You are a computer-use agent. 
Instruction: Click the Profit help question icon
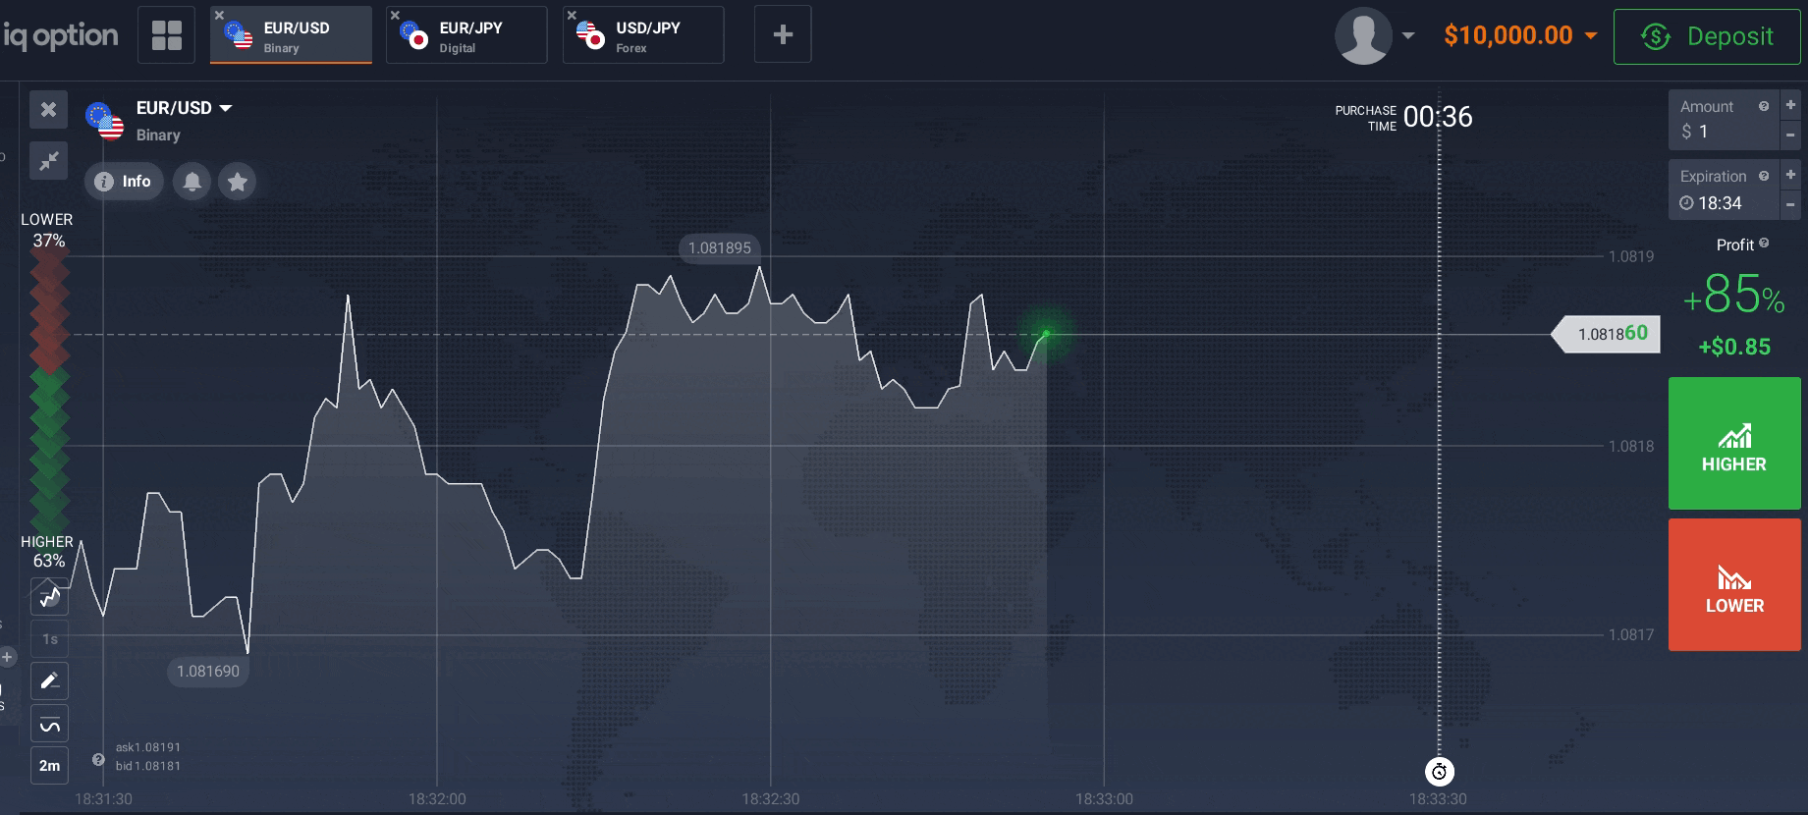click(x=1764, y=244)
